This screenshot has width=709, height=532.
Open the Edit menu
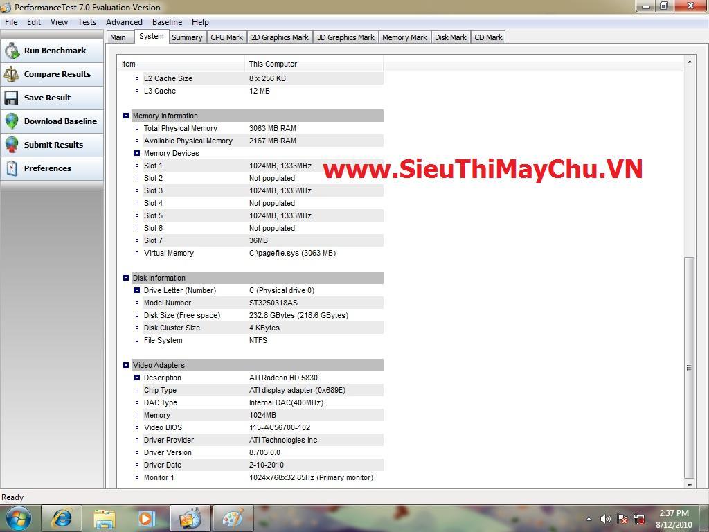34,22
